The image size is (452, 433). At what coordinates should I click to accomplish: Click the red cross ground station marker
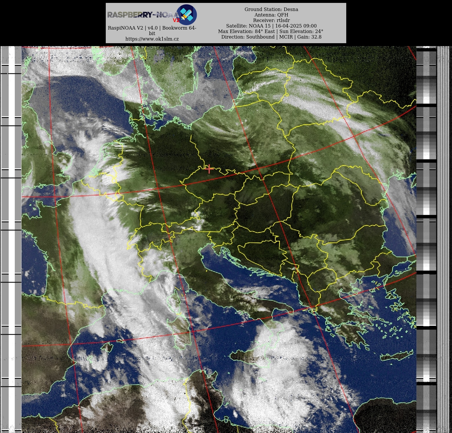tap(209, 169)
